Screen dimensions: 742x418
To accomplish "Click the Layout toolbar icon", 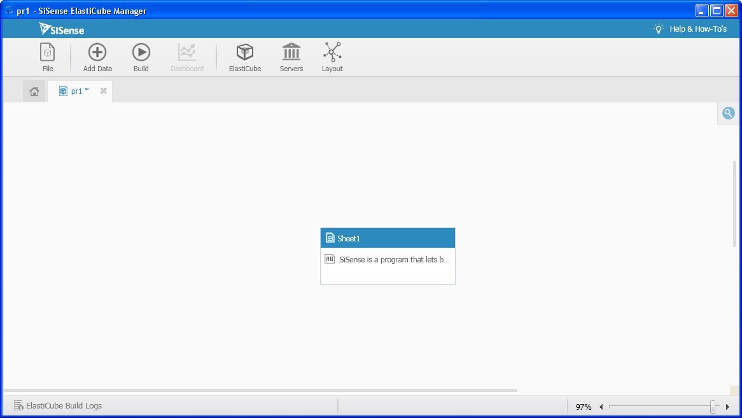I will click(332, 57).
